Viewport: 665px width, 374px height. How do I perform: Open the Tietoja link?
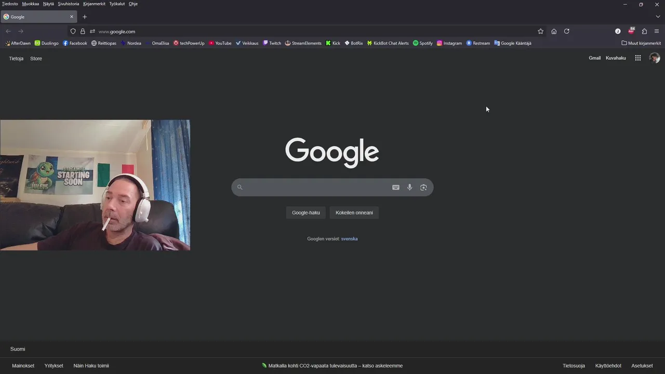[16, 59]
